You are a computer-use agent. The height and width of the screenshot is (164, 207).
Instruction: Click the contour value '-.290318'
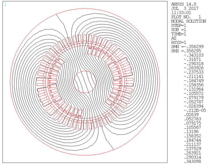194,64
